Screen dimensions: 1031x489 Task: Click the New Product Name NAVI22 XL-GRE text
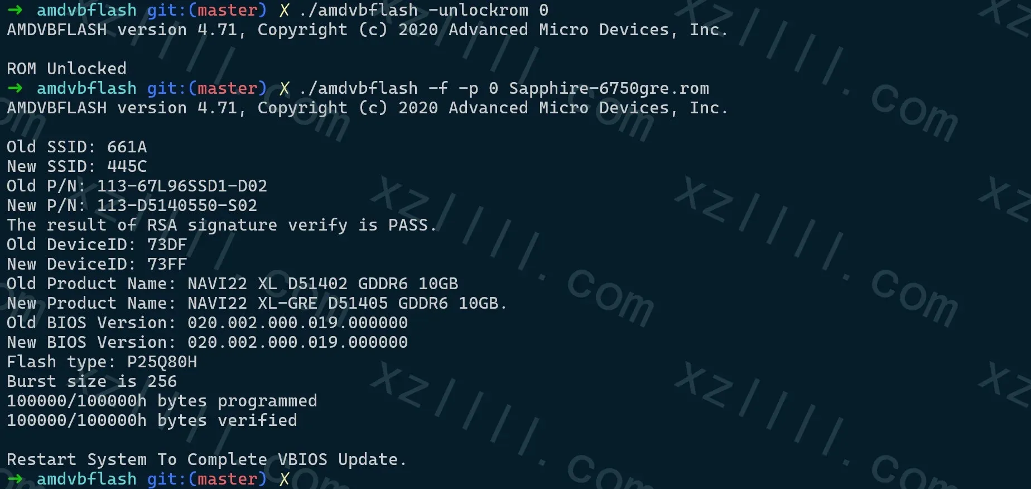pyautogui.click(x=252, y=303)
